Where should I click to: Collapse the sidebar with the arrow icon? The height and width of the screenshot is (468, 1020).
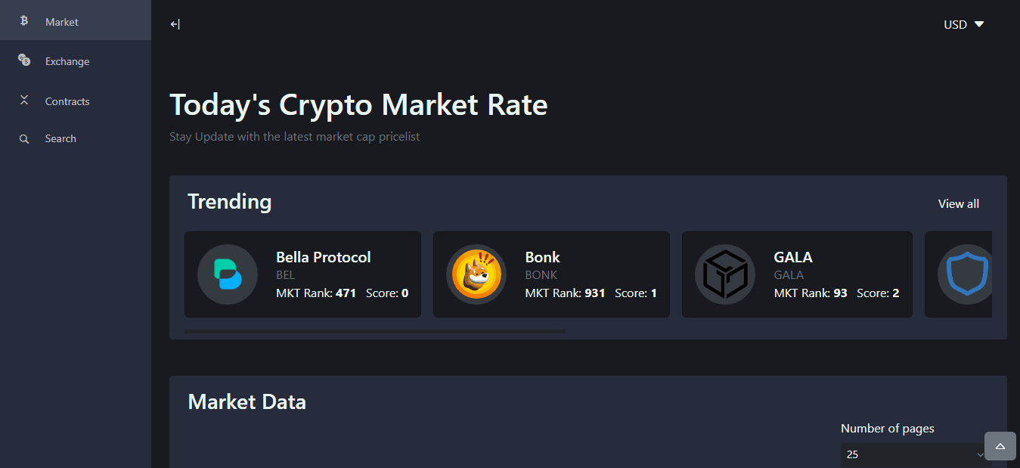coord(175,24)
